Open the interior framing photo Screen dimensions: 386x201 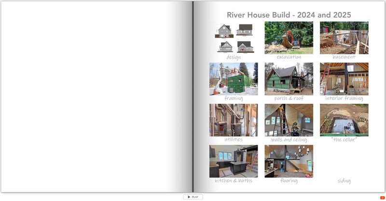coord(344,79)
